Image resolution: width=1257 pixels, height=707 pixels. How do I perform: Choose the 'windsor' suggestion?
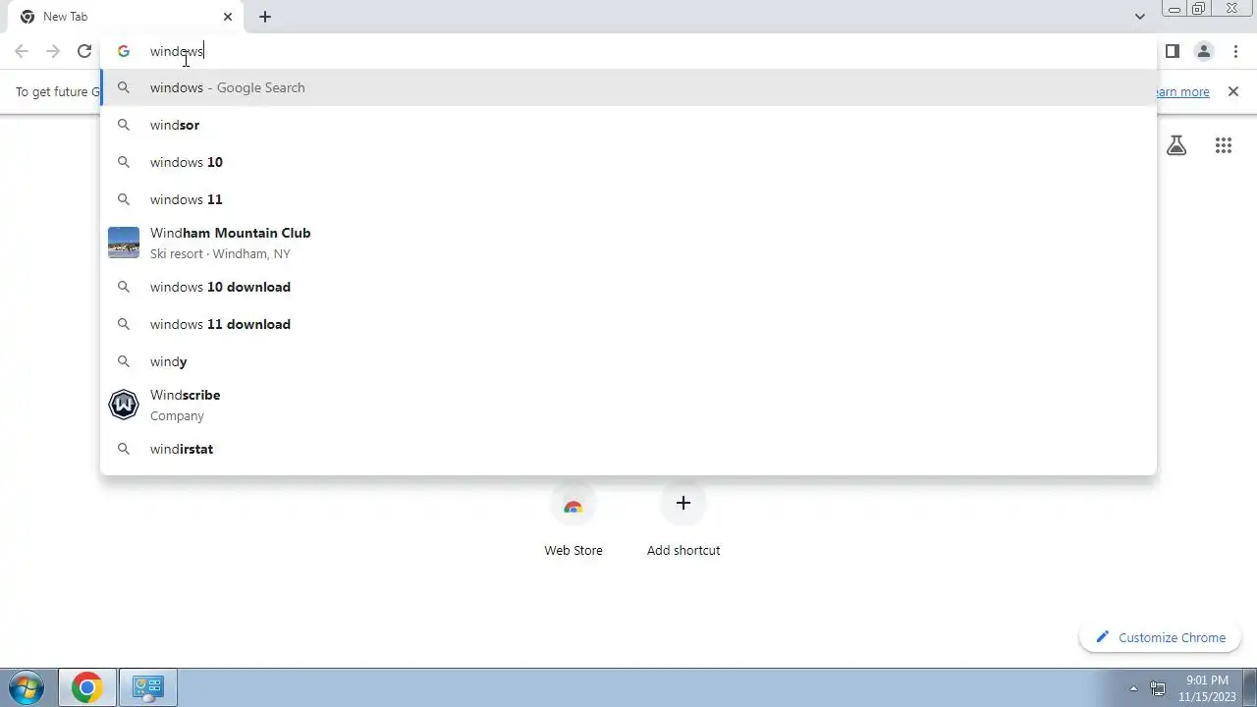click(628, 125)
